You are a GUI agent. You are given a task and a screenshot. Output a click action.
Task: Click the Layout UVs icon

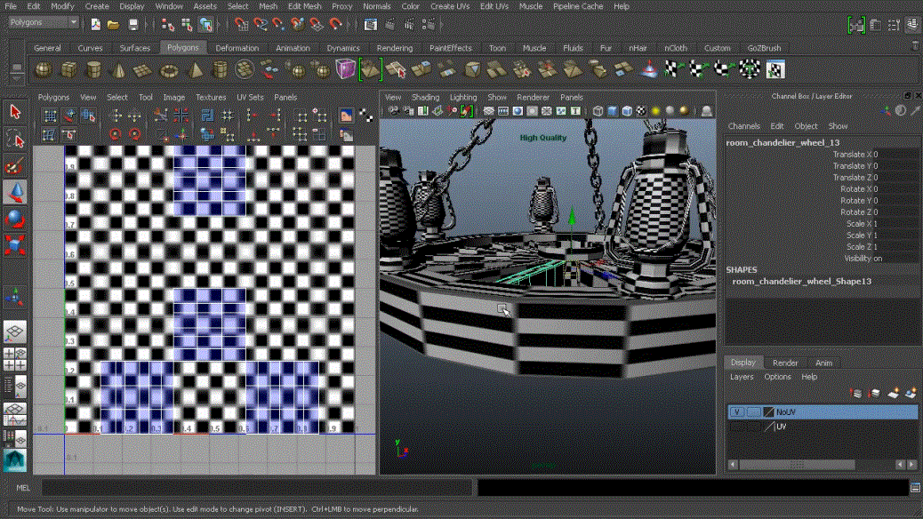[x=207, y=116]
